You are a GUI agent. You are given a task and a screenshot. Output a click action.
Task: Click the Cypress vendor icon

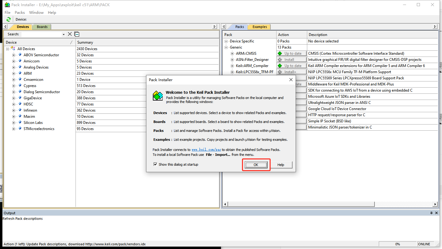pyautogui.click(x=20, y=85)
